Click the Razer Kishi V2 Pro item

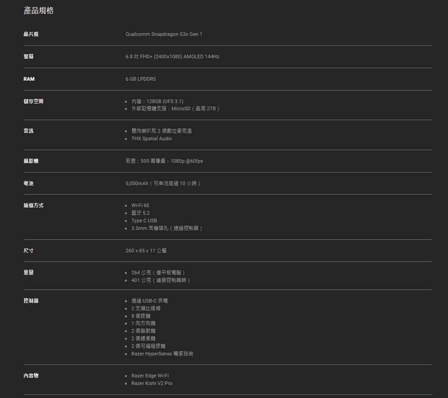[x=151, y=384]
